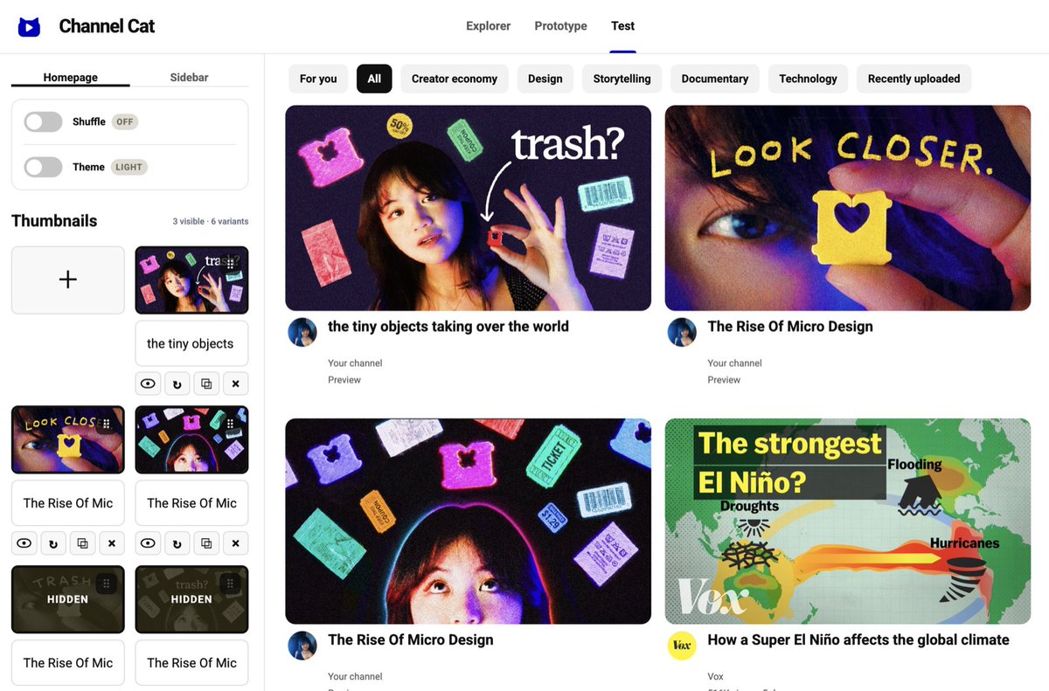Apply the "Technology" filter chip
The image size is (1049, 691).
809,79
